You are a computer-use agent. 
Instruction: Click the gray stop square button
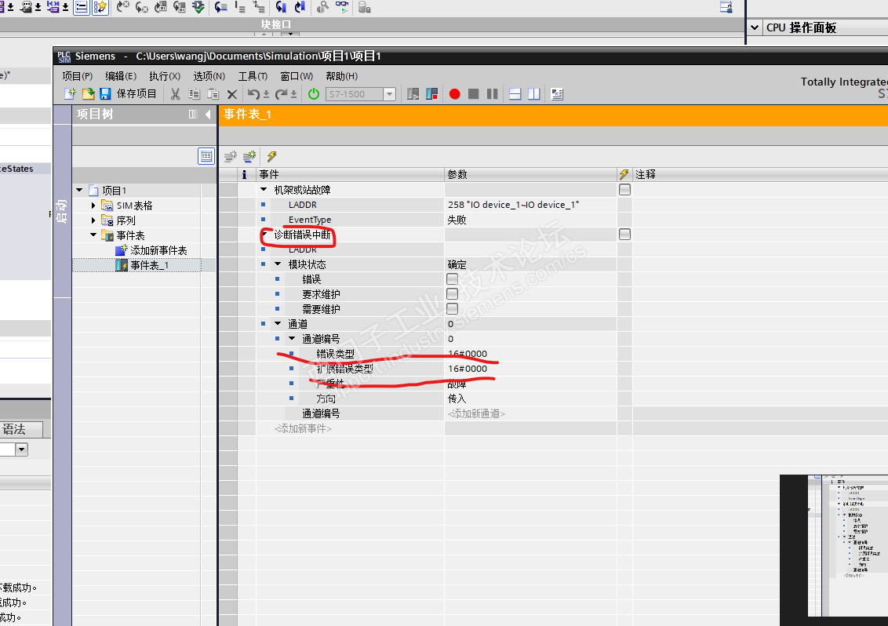(x=474, y=94)
